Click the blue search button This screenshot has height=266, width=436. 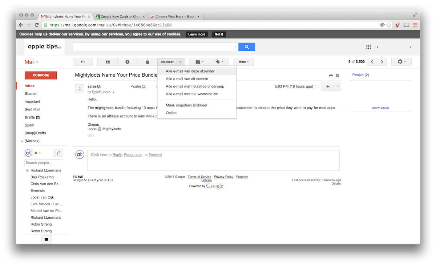point(247,47)
